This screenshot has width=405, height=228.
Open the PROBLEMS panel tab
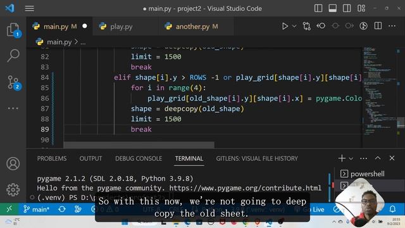coord(52,158)
